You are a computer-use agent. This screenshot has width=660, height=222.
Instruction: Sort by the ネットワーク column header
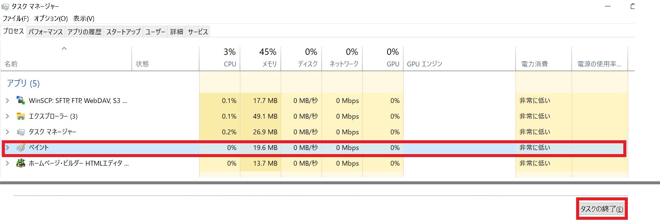tap(342, 58)
